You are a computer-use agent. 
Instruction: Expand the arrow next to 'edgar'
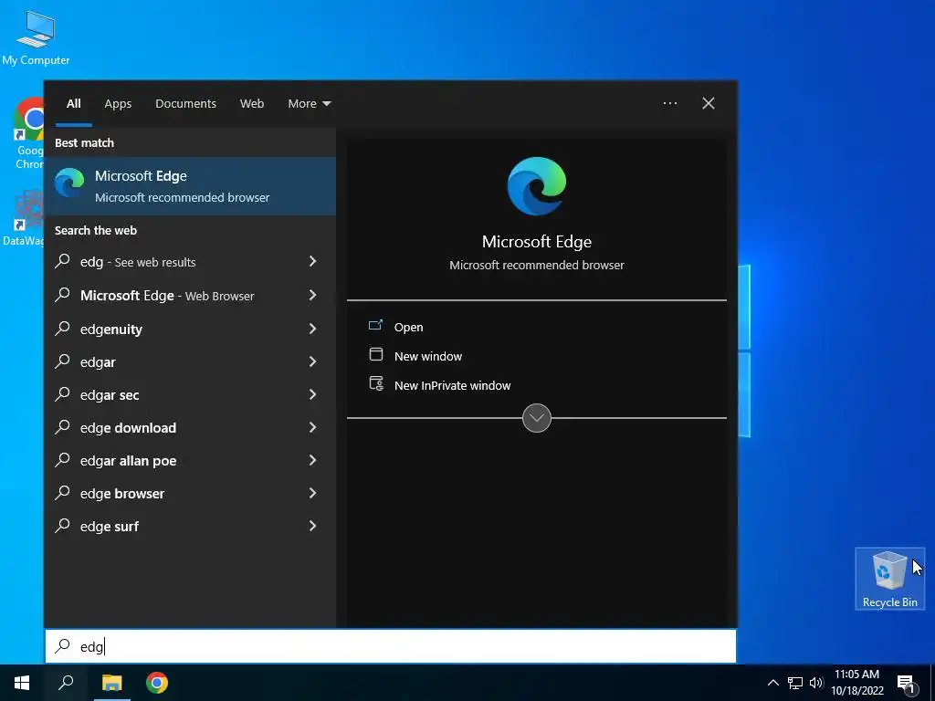(x=312, y=361)
